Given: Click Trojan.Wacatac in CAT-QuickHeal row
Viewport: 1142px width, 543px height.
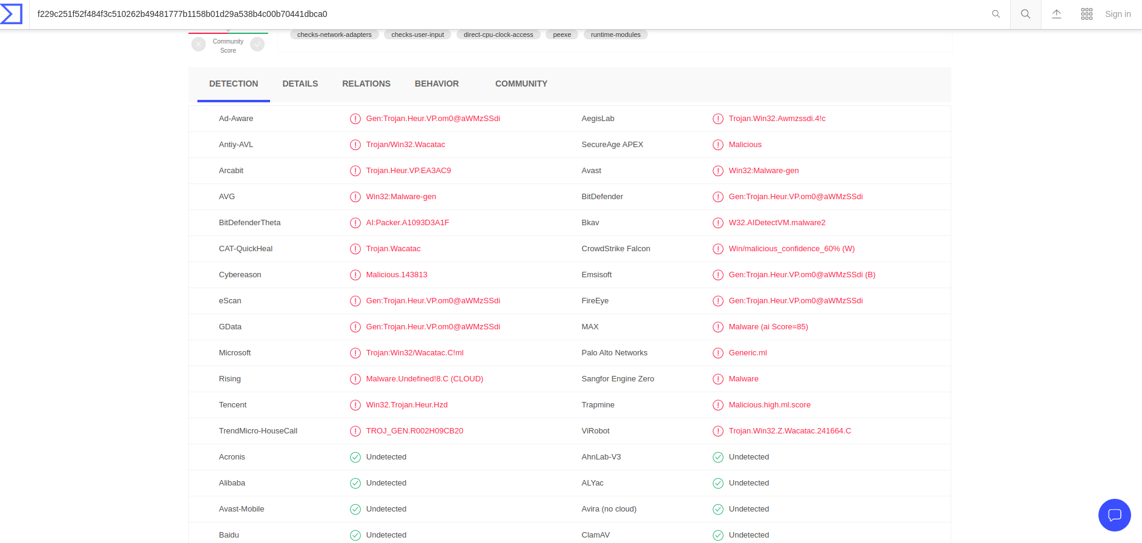Looking at the screenshot, I should (393, 249).
